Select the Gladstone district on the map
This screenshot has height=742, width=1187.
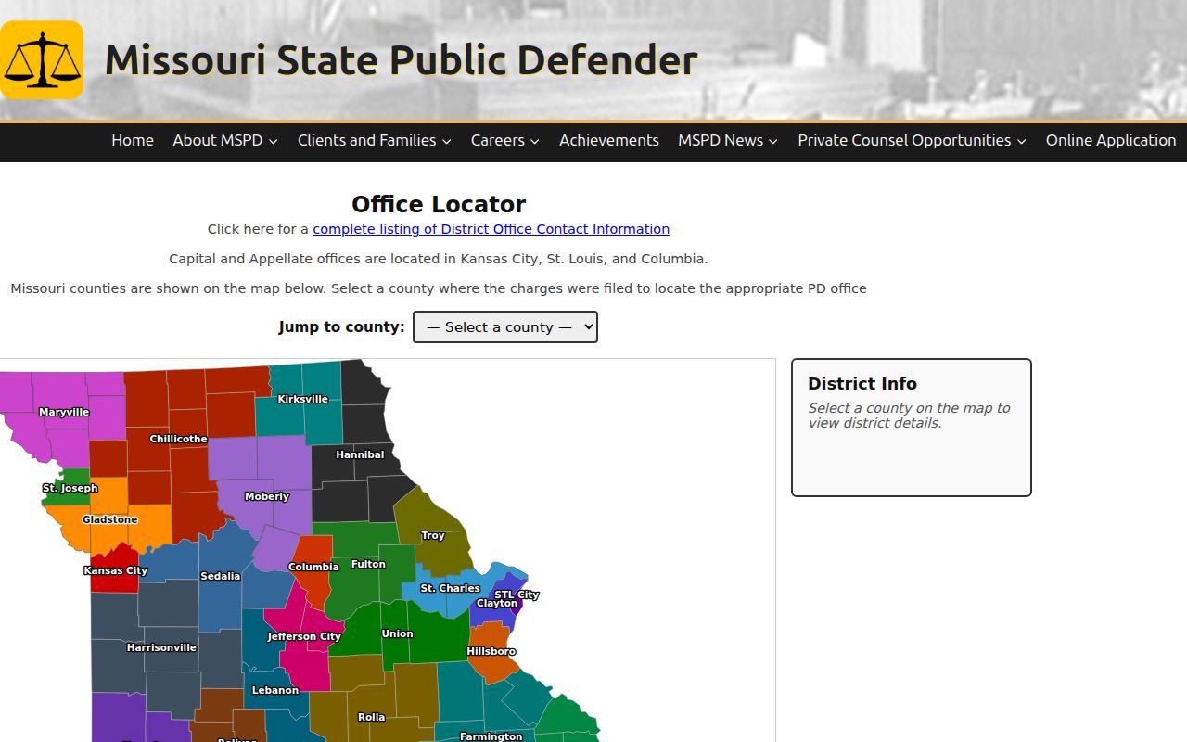109,519
